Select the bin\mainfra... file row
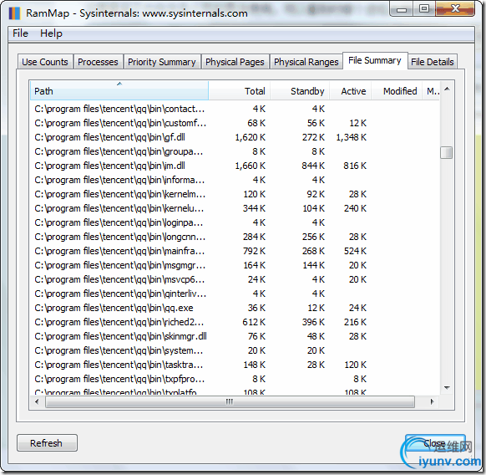The width and height of the screenshot is (486, 475). point(235,251)
